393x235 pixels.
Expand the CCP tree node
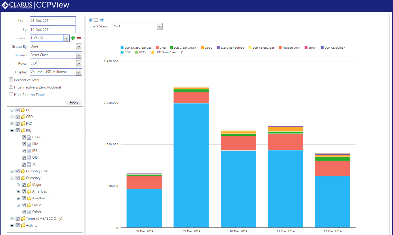pyautogui.click(x=12, y=110)
